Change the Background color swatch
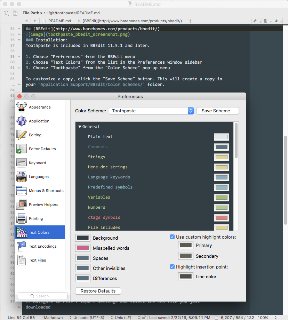 click(83, 238)
